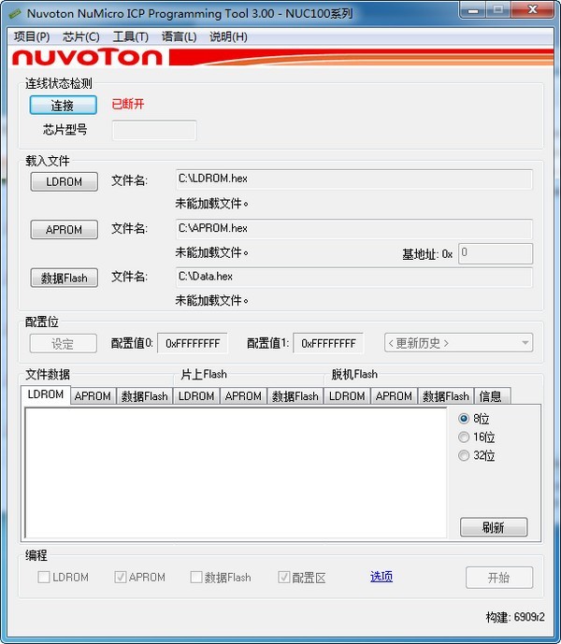Toggle the APROM programming checkbox
This screenshot has height=644, width=561.
click(121, 577)
